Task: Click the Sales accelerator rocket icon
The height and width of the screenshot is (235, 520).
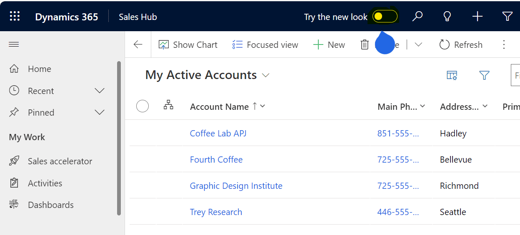Action: click(x=14, y=161)
